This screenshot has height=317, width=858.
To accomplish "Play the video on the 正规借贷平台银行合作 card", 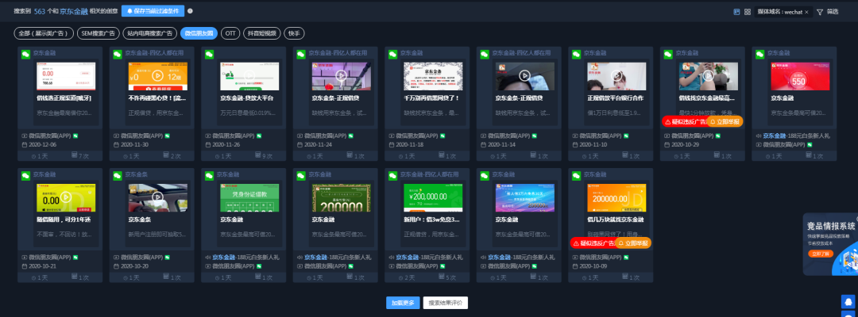I will (x=616, y=77).
